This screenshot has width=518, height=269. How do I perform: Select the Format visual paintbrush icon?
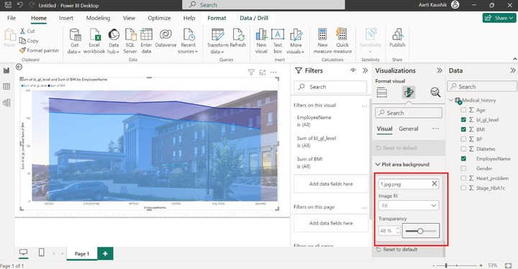(409, 93)
